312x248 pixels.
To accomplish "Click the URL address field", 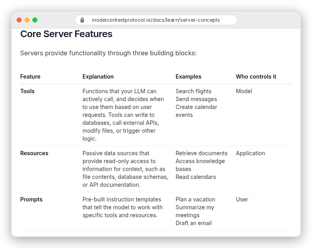I will tap(156, 20).
